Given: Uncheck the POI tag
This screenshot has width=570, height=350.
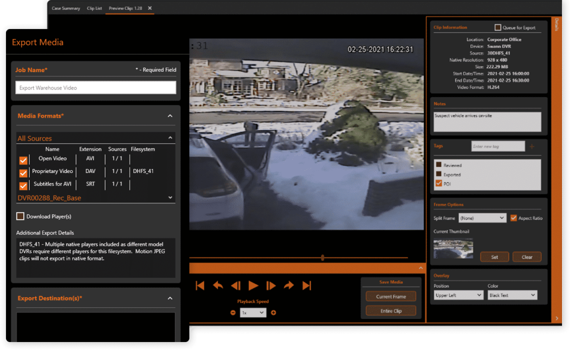Looking at the screenshot, I should (438, 183).
